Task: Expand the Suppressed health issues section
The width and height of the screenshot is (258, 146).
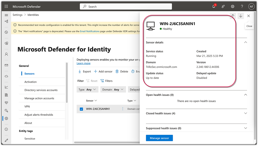Action: [246, 128]
